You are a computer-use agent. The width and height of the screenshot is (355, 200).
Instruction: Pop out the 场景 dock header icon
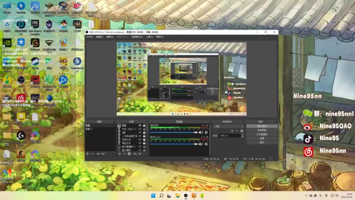click(x=114, y=122)
